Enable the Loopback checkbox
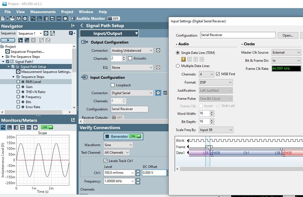This screenshot has width=303, height=197. 113,85
